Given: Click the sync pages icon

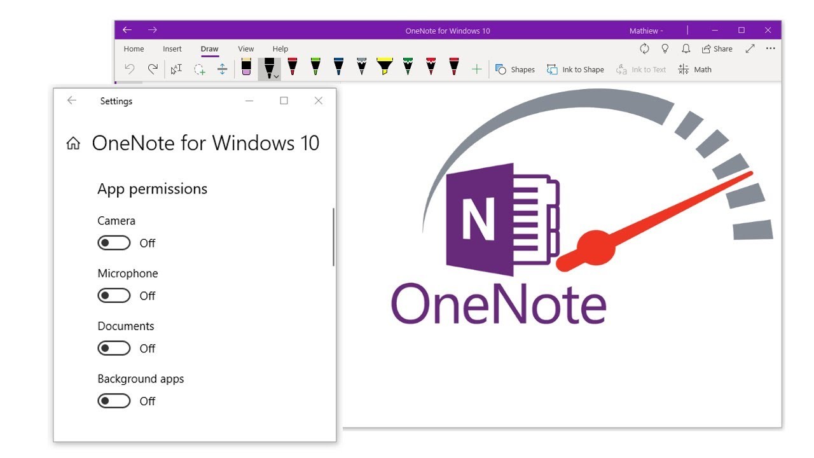Looking at the screenshot, I should pyautogui.click(x=644, y=48).
